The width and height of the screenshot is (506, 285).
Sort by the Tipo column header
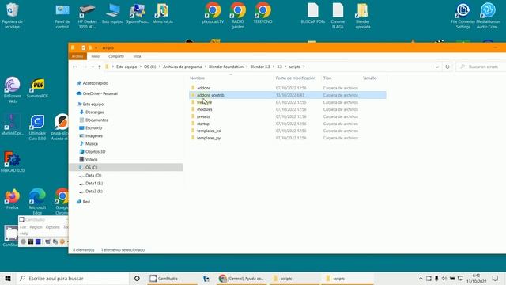click(x=327, y=78)
